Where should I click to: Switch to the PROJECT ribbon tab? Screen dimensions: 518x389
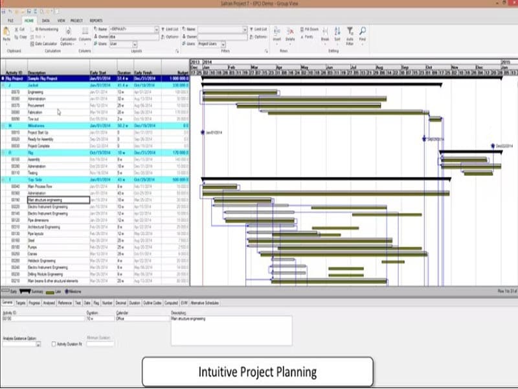[76, 21]
